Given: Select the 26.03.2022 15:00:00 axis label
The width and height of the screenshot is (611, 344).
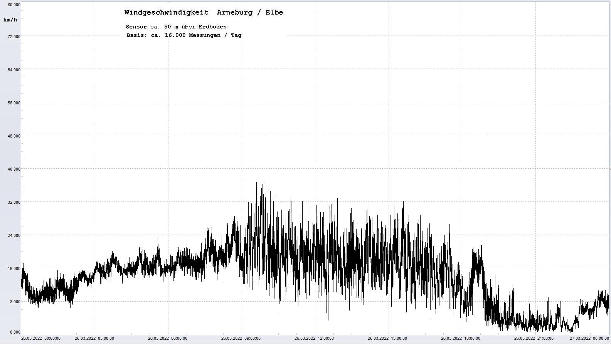Looking at the screenshot, I should pos(387,339).
